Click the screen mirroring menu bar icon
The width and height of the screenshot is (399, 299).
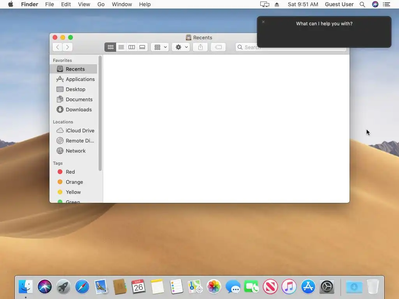[265, 4]
